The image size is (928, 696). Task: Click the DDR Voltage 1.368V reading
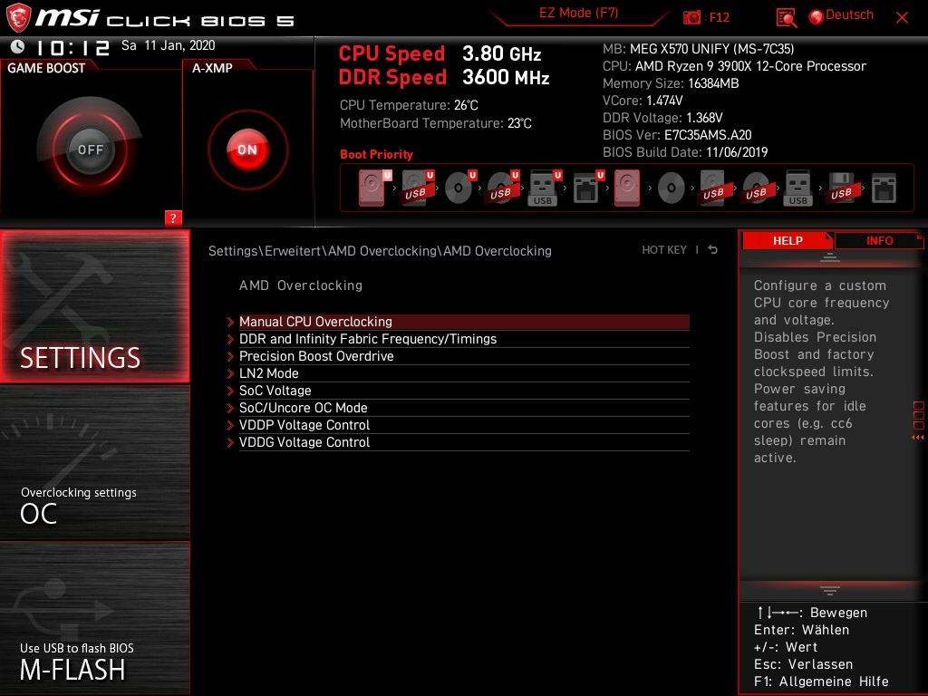[x=662, y=118]
